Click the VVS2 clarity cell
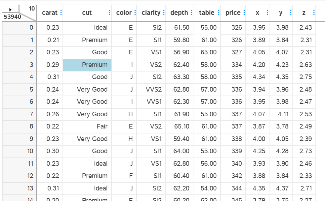The width and height of the screenshot is (325, 201). coord(154,89)
